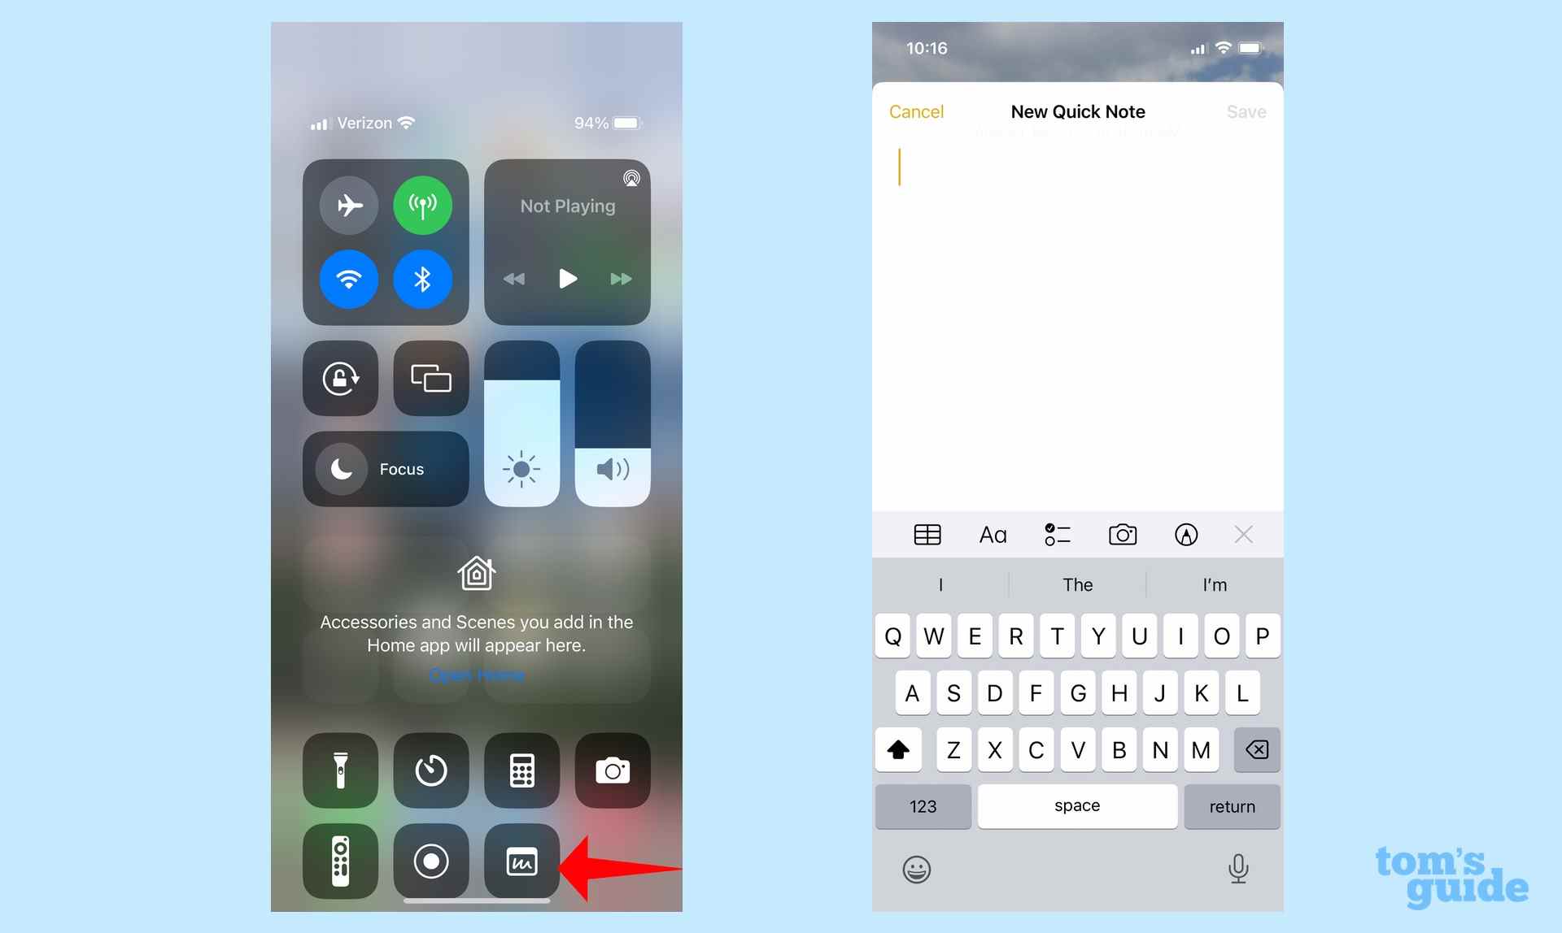Tap the Flashlight icon in Control Center

342,770
